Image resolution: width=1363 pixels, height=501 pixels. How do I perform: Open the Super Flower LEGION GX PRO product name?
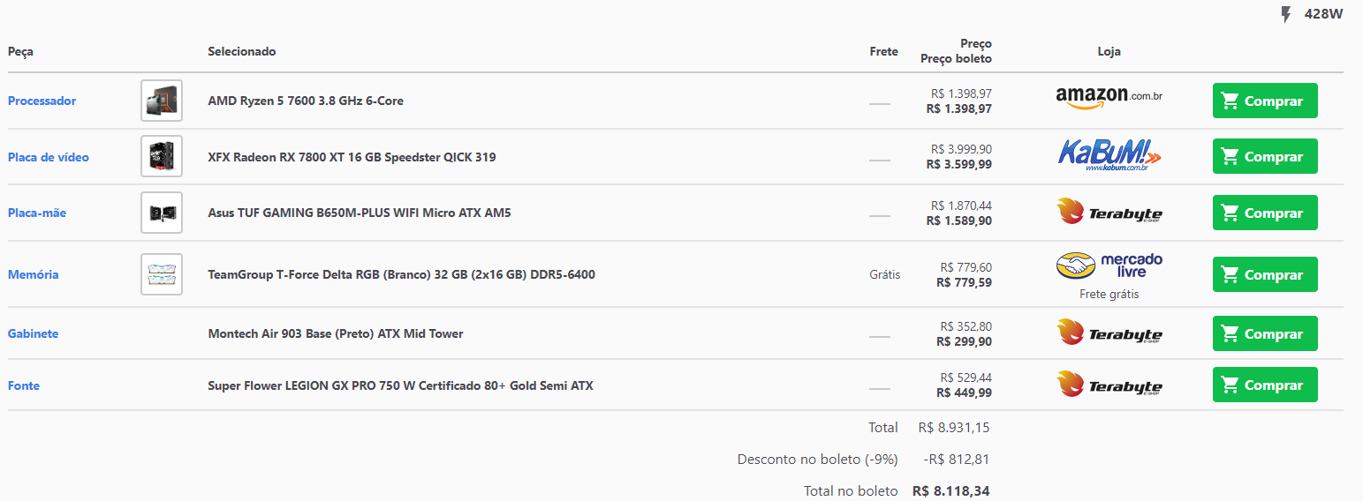coord(400,385)
